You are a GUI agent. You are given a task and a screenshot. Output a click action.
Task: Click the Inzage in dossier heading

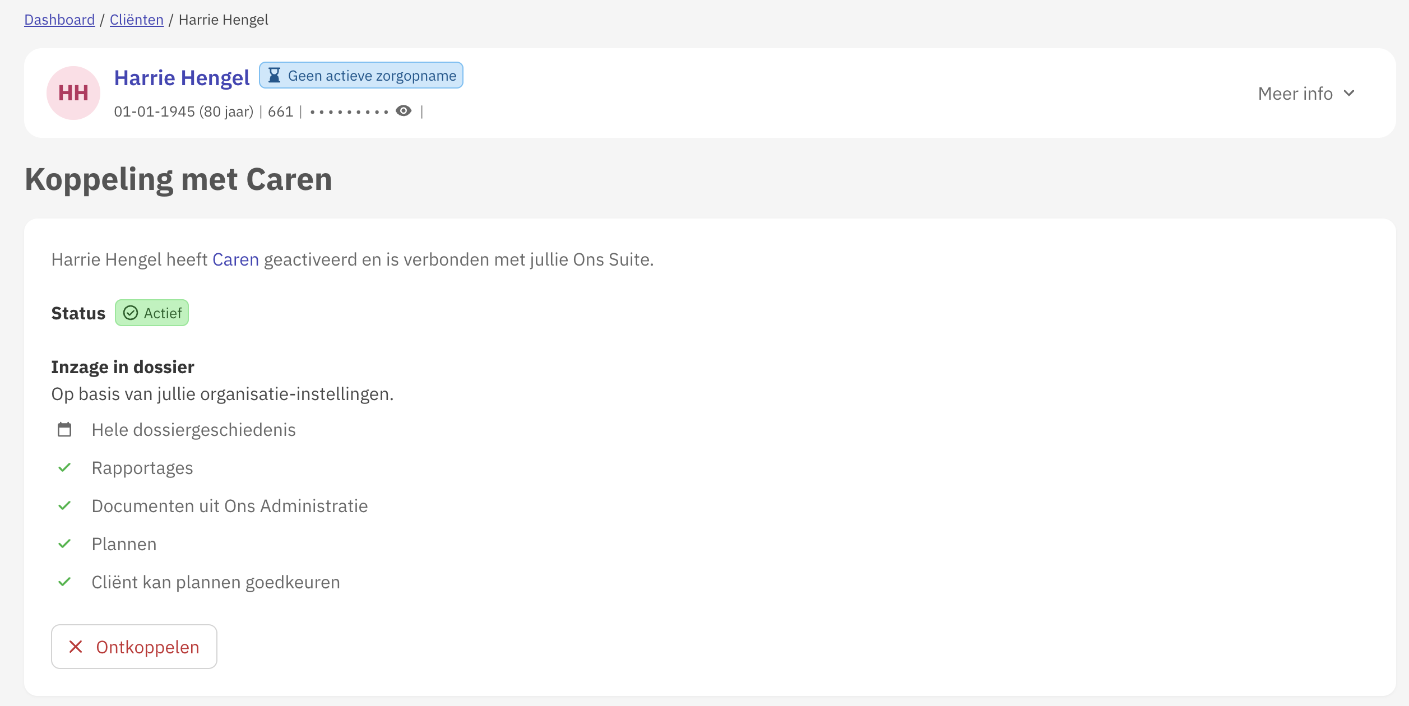click(123, 367)
